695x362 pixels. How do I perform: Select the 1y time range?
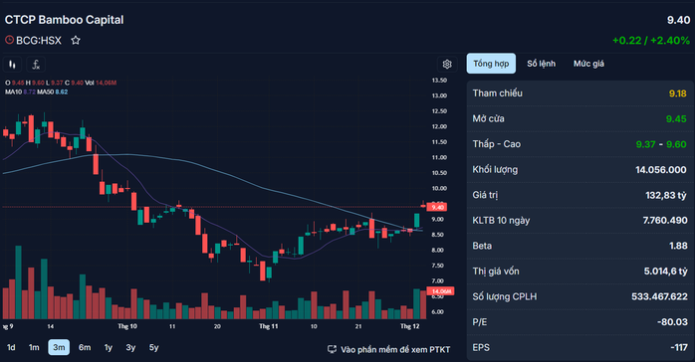pos(109,347)
